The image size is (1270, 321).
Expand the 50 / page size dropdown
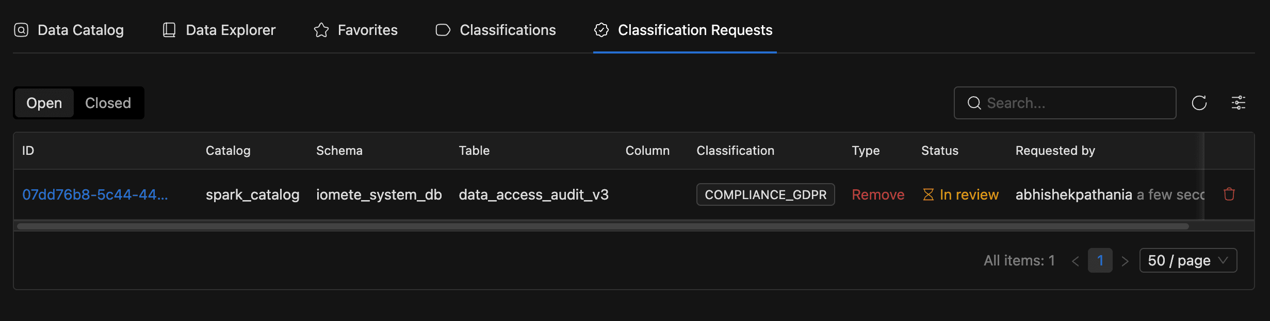pyautogui.click(x=1187, y=260)
